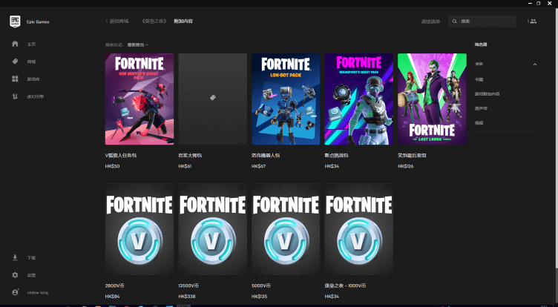Filter by 游戏附加内容 category
This screenshot has width=558, height=307.
coord(488,94)
